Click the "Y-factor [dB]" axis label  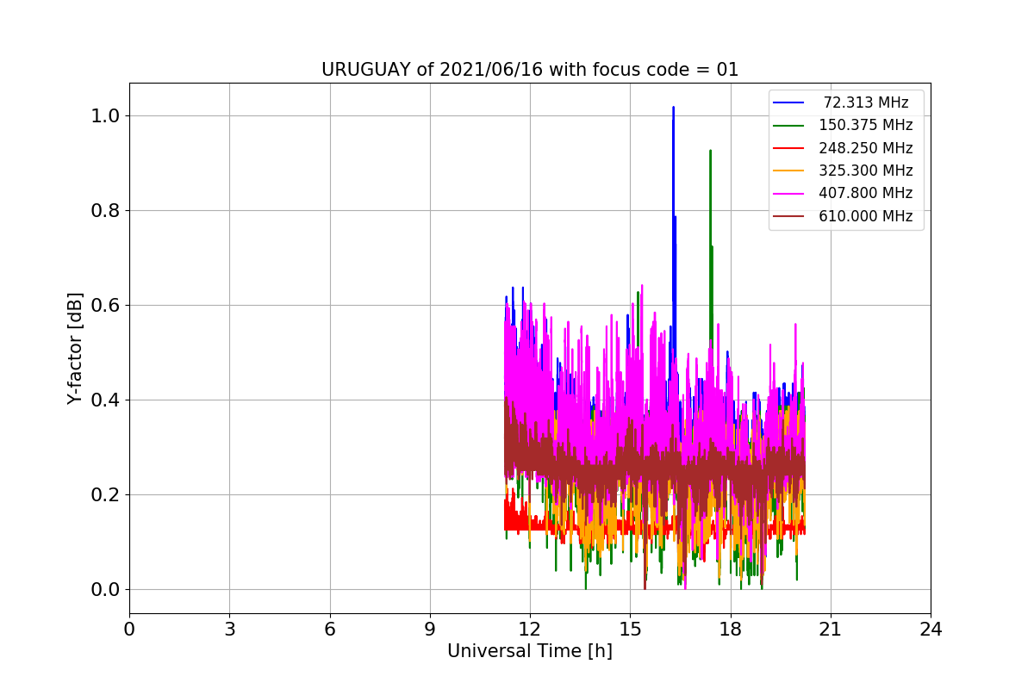[x=76, y=349]
